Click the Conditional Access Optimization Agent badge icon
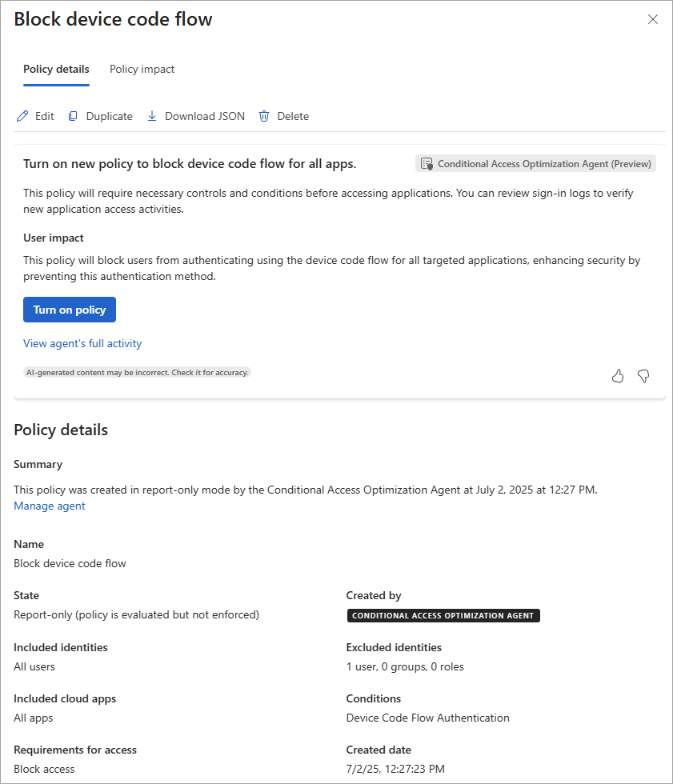Viewport: 673px width, 784px height. (427, 164)
